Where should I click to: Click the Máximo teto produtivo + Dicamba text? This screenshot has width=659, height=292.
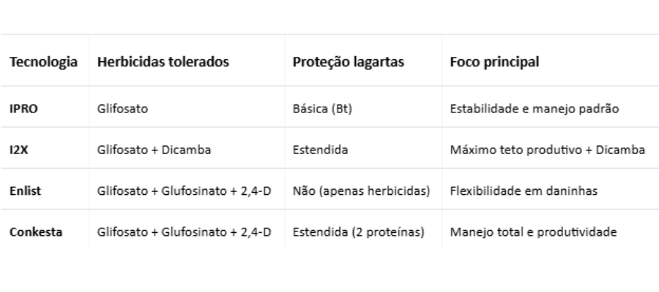546,150
